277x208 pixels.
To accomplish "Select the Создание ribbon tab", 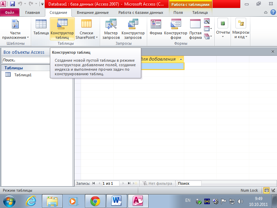I will coord(58,12).
